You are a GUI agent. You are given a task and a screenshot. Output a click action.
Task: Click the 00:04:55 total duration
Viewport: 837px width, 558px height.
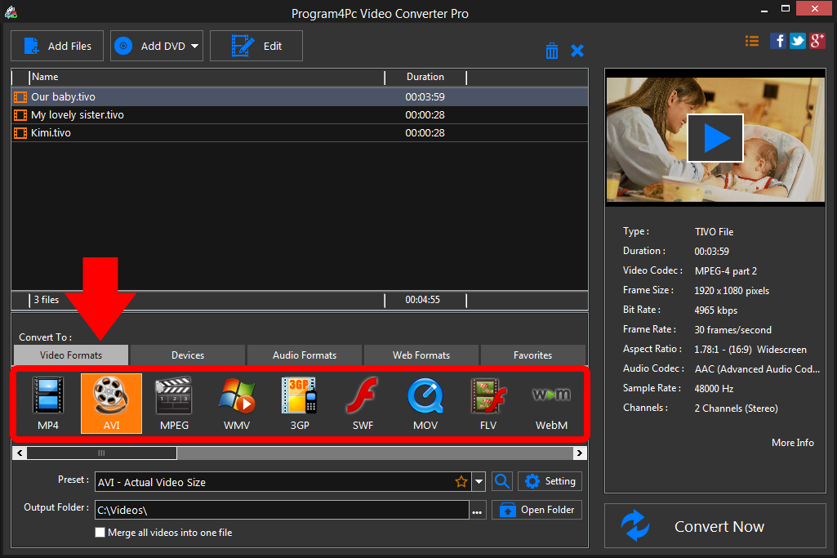[x=422, y=300]
